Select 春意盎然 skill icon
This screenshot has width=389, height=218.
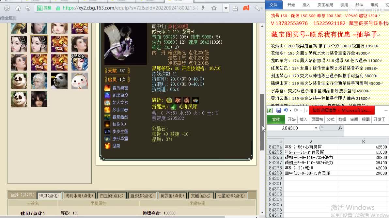(x=107, y=117)
